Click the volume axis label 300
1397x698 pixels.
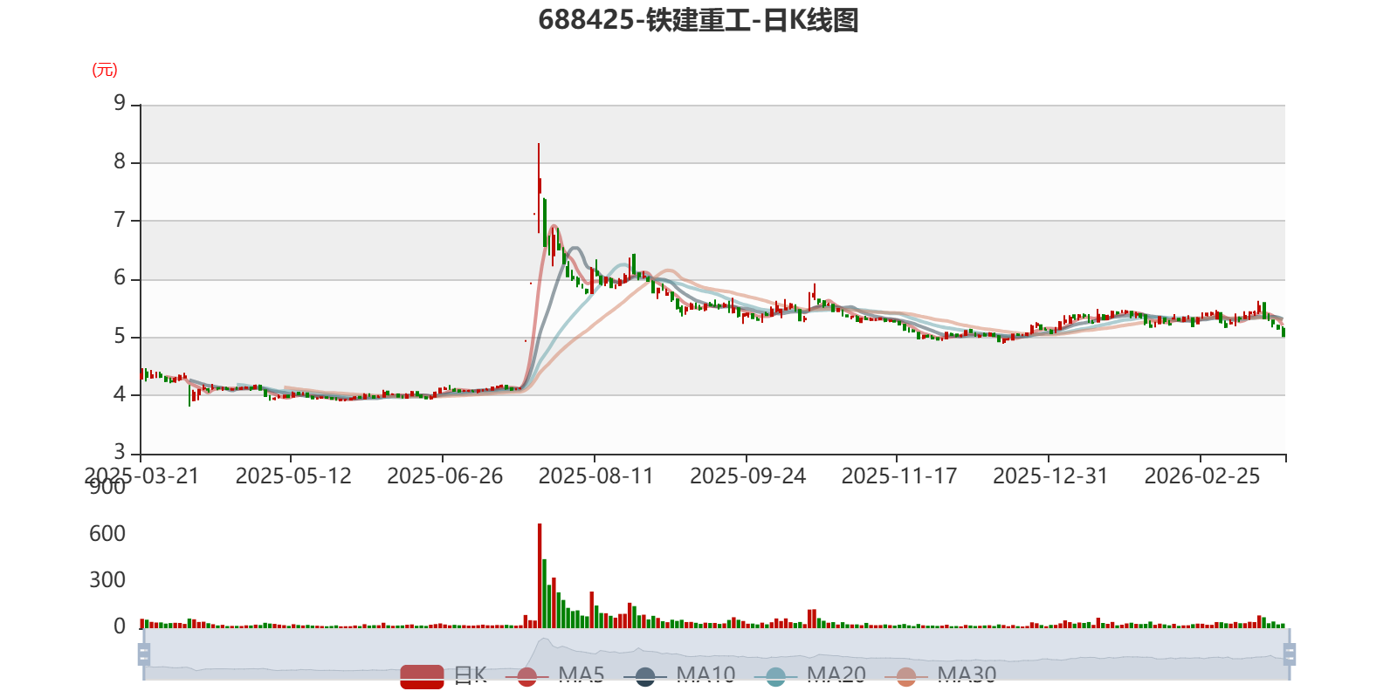click(107, 579)
